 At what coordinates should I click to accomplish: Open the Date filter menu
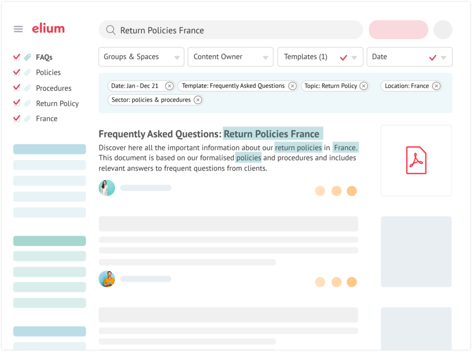[409, 57]
